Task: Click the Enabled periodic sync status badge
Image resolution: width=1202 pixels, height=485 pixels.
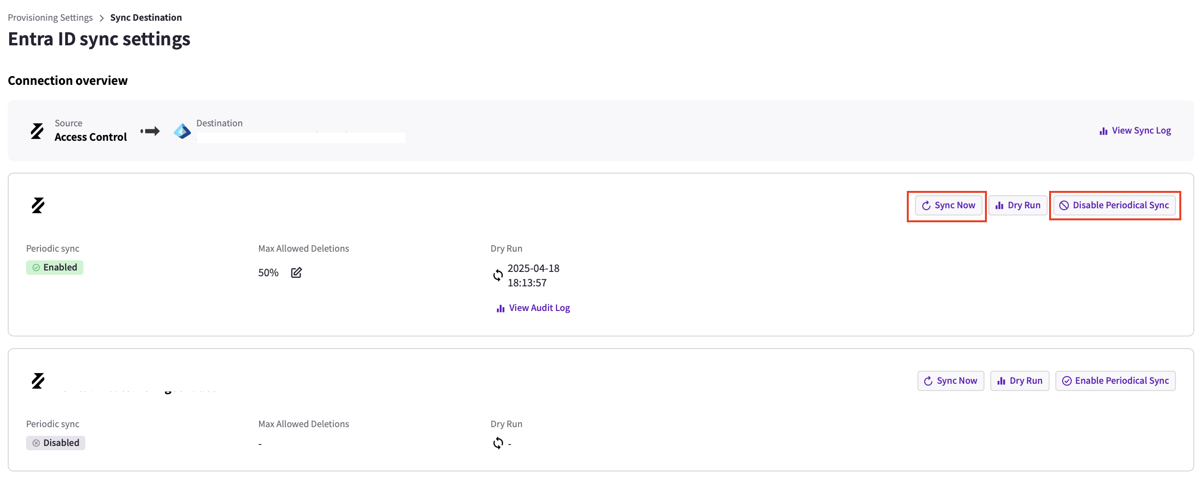Action: tap(55, 268)
